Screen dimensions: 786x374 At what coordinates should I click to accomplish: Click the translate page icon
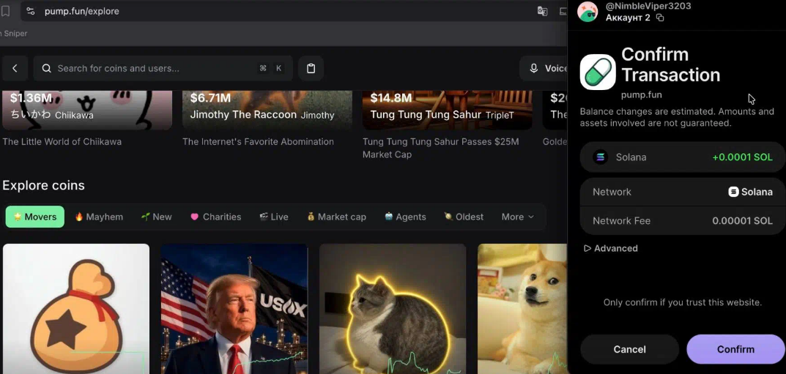(542, 11)
